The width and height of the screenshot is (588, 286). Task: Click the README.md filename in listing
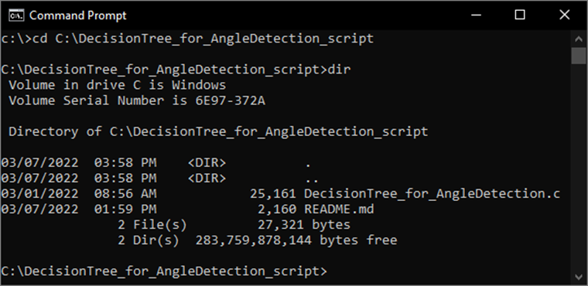tap(339, 209)
